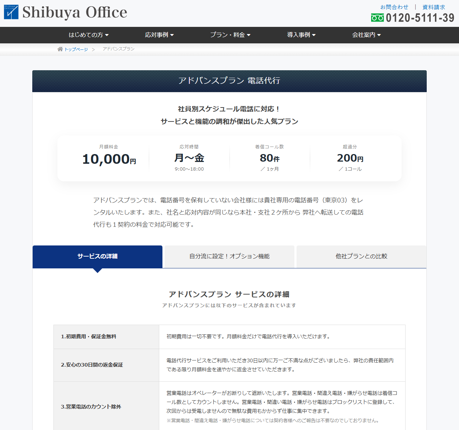This screenshot has width=459, height=430.
Task: Click the green free-dial phone icon
Action: point(377,18)
